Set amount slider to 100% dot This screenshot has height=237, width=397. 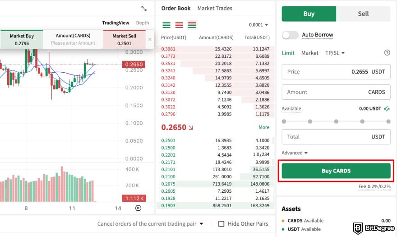pos(388,121)
